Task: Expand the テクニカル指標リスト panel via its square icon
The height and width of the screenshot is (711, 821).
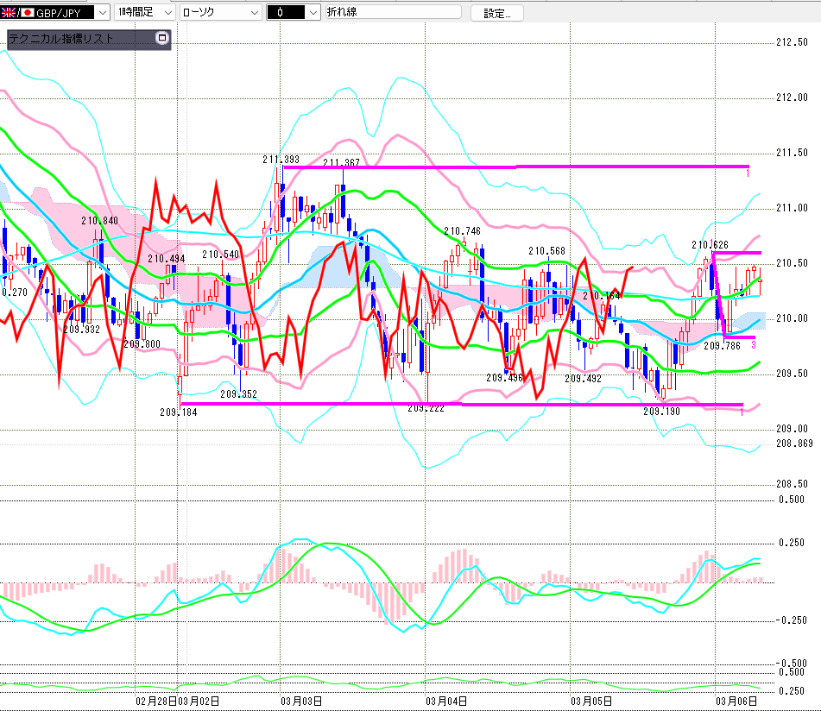Action: coord(161,38)
